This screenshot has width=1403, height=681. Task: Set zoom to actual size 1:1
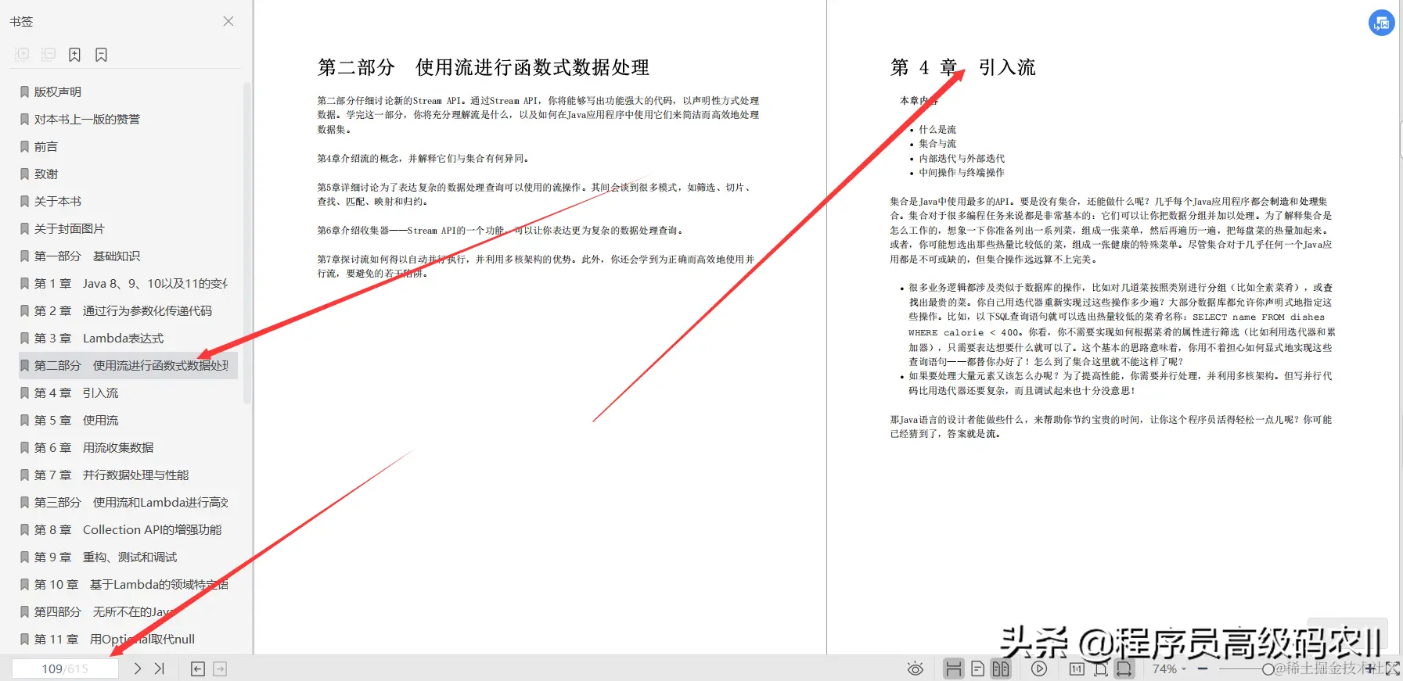[1077, 668]
